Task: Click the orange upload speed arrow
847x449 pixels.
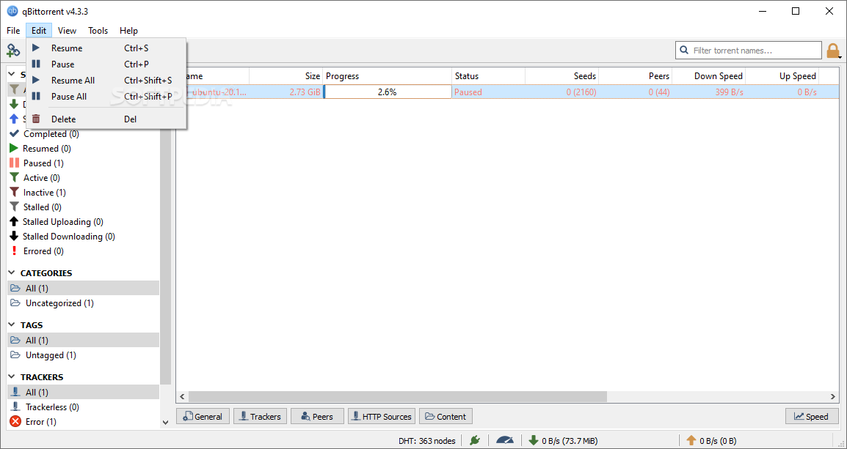Action: pos(691,440)
